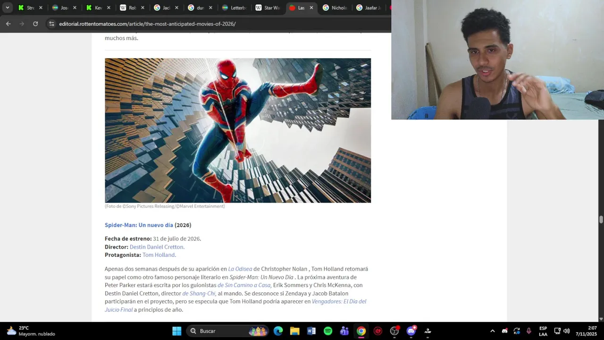Switch to Google Chrome taskbar icon

[x=361, y=331]
